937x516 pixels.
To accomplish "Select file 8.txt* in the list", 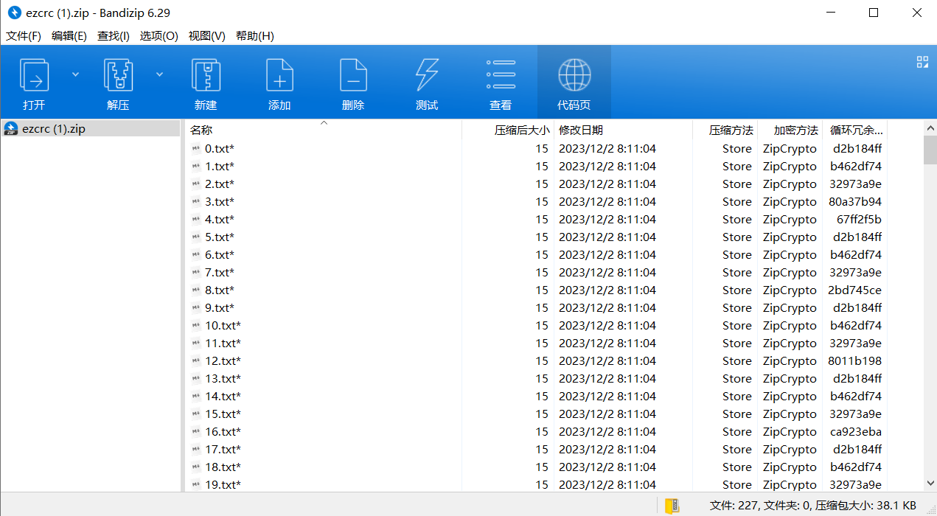I will click(220, 290).
